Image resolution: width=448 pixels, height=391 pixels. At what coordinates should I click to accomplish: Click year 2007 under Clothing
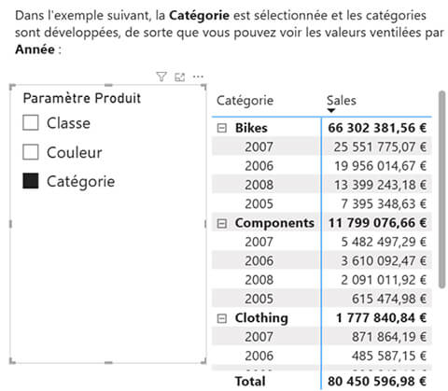coord(259,337)
